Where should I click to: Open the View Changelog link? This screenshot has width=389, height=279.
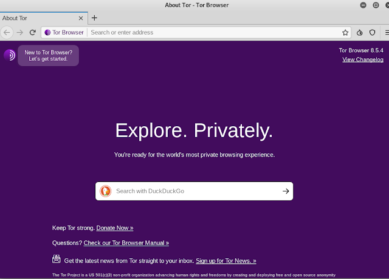click(363, 59)
